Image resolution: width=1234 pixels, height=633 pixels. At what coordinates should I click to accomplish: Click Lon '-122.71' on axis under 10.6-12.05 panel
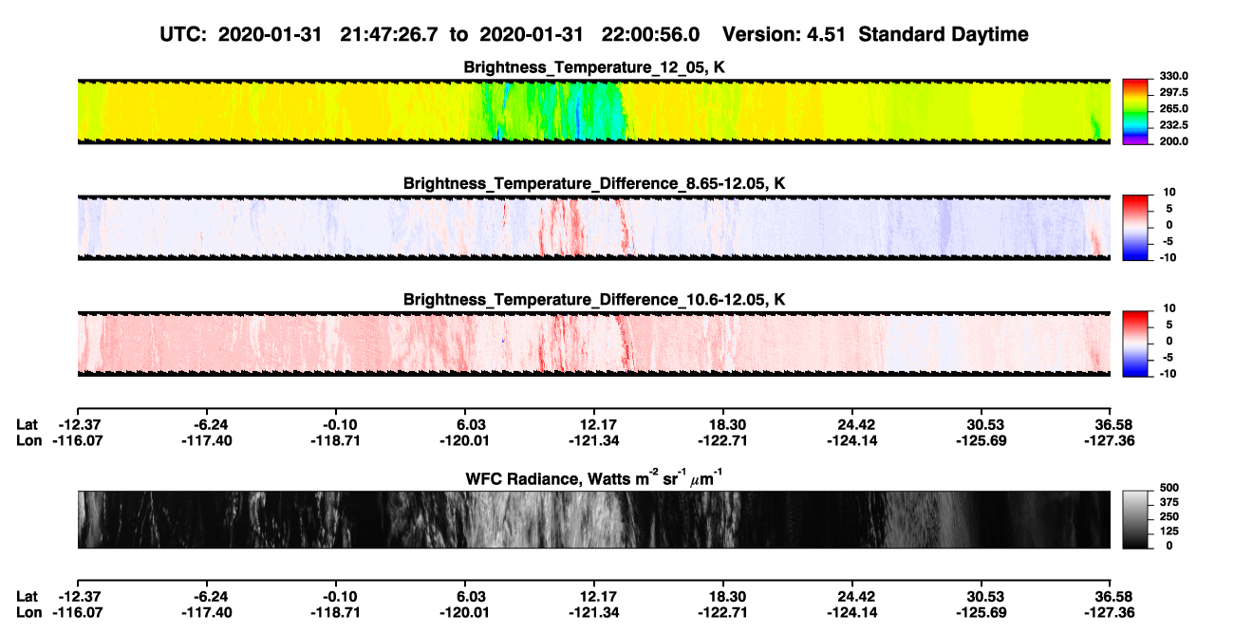pyautogui.click(x=722, y=440)
